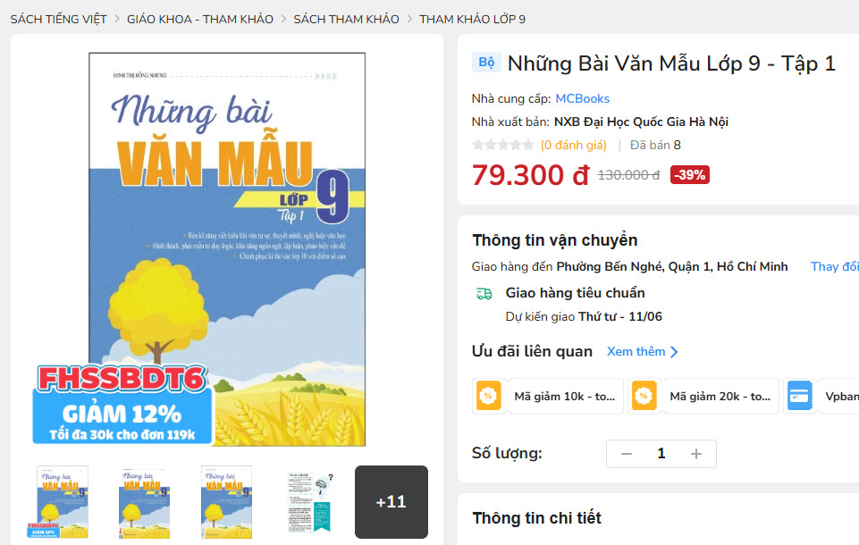Open the (0 đánh giá) reviews link
The image size is (859, 545).
point(574,145)
